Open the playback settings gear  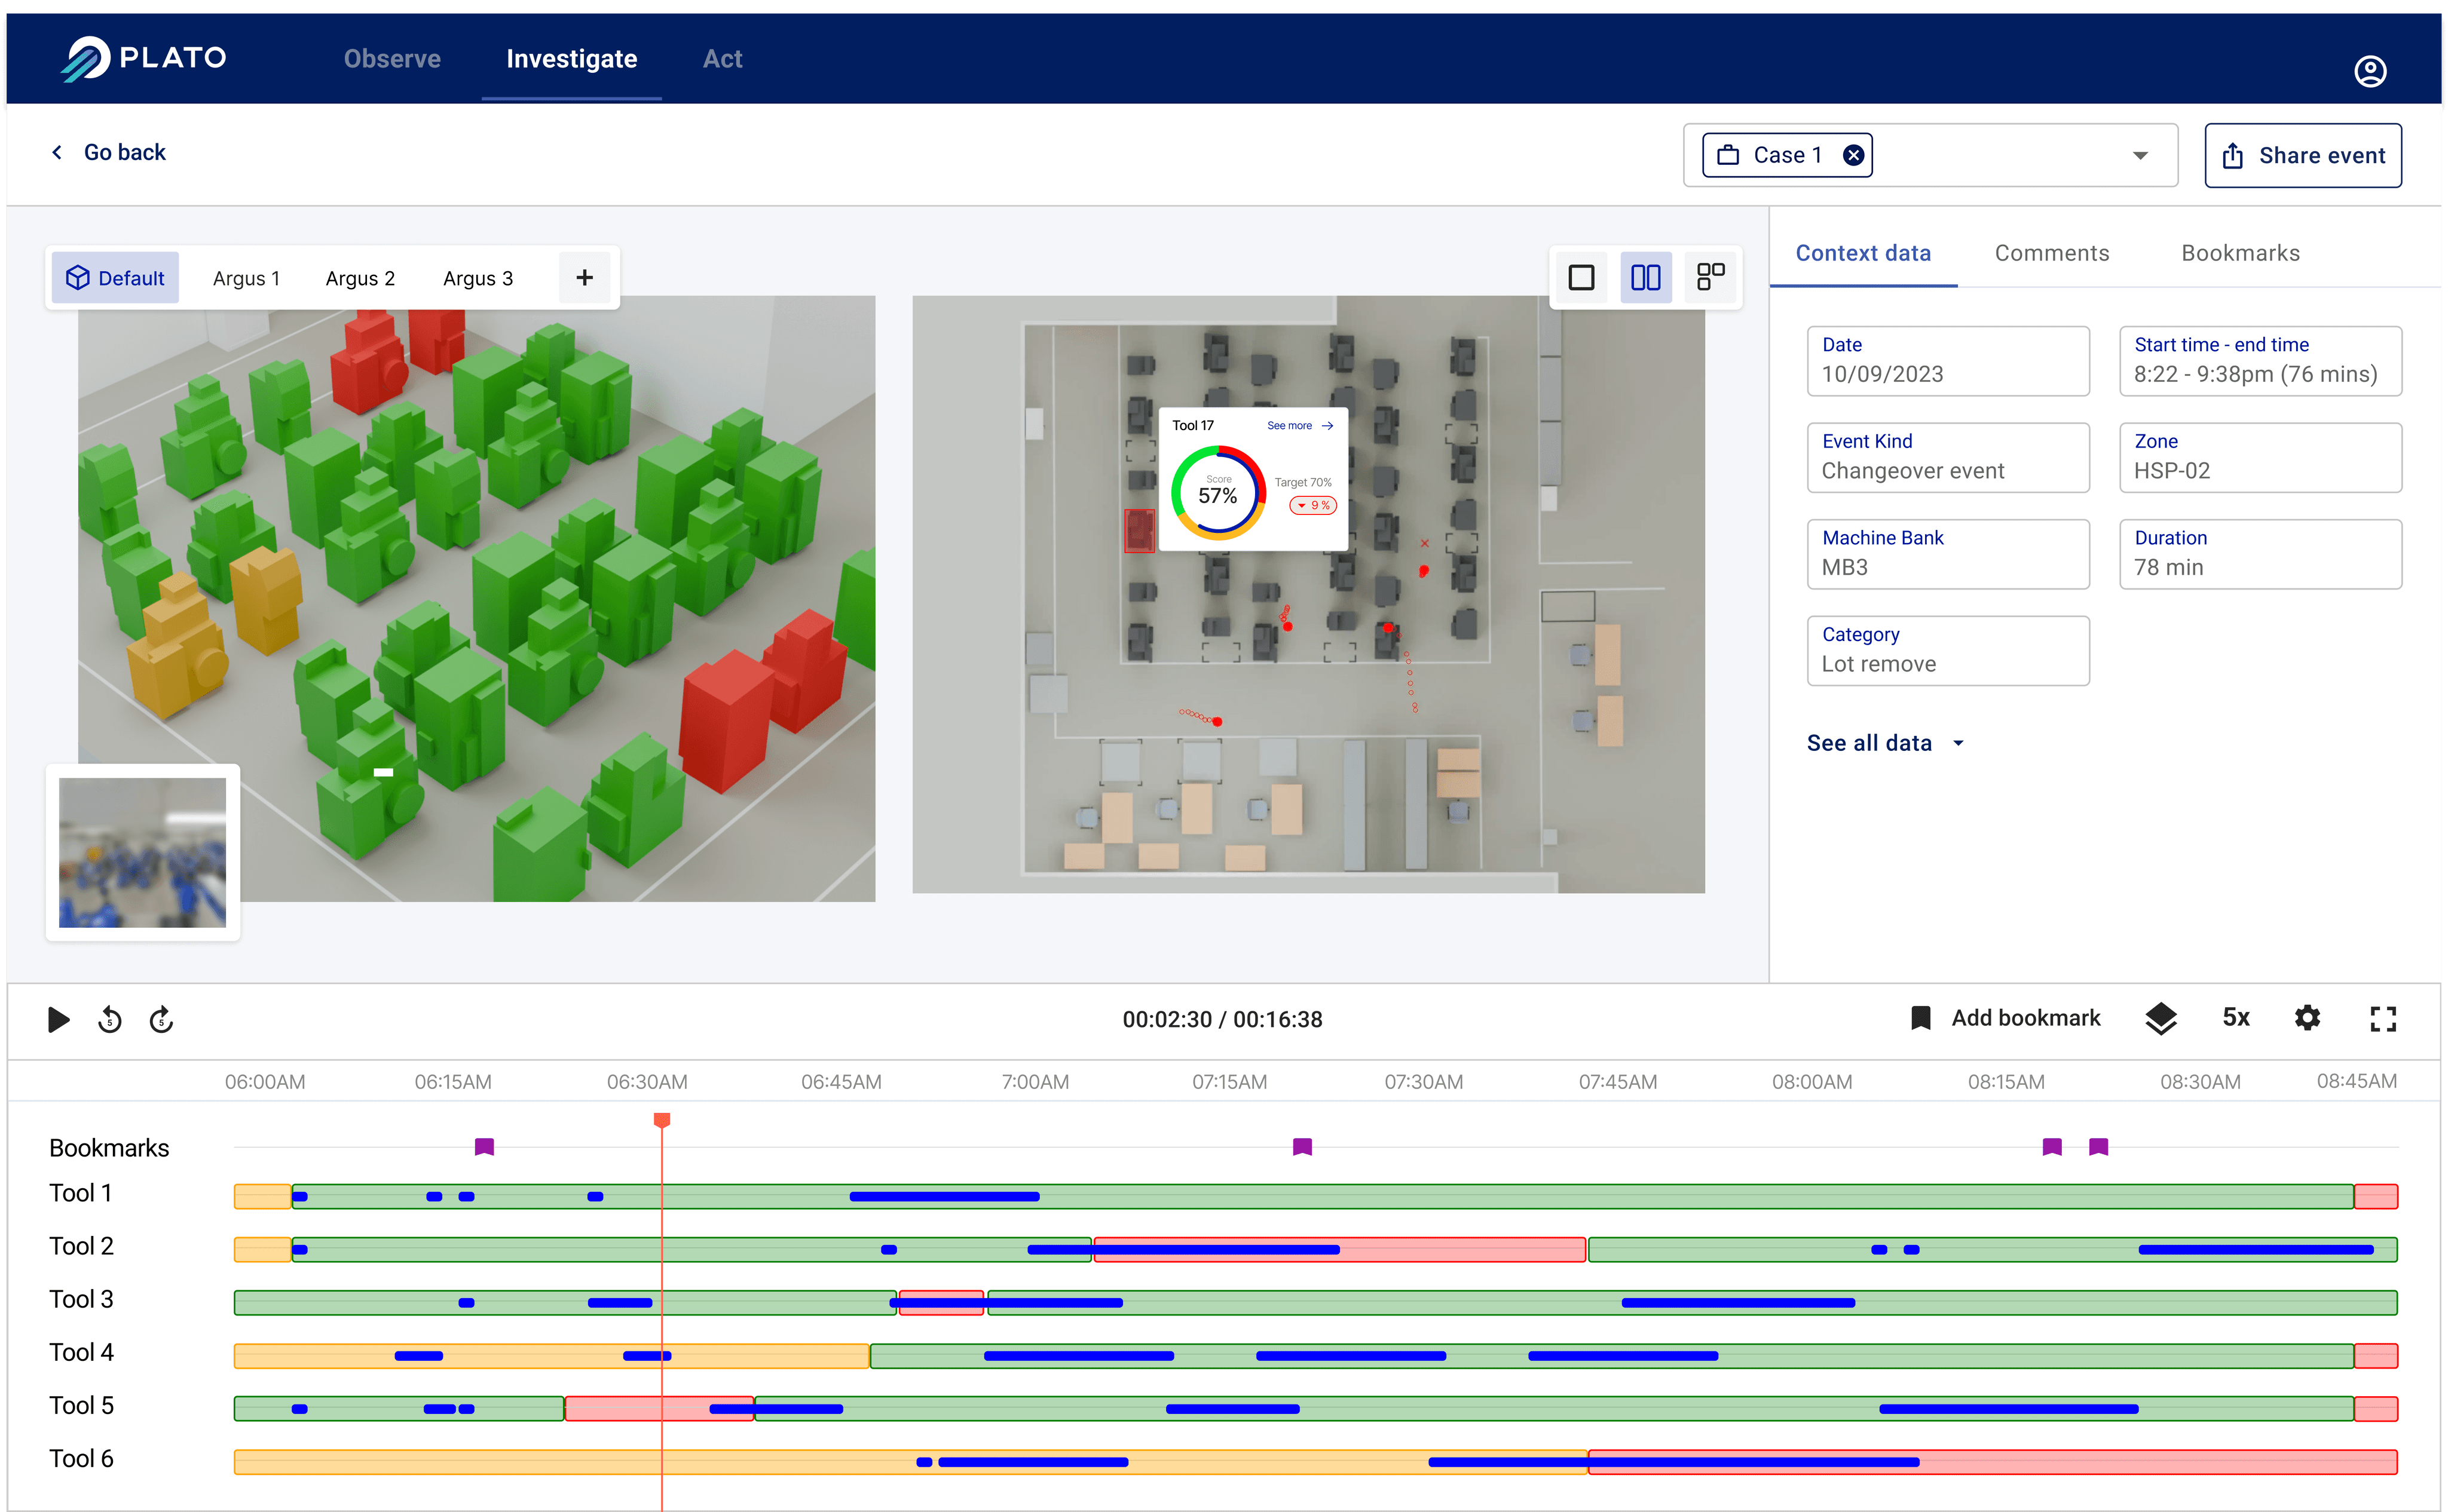click(2308, 1018)
